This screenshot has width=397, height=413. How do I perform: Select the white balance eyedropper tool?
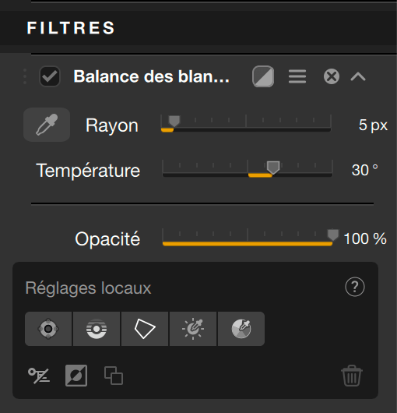point(47,125)
